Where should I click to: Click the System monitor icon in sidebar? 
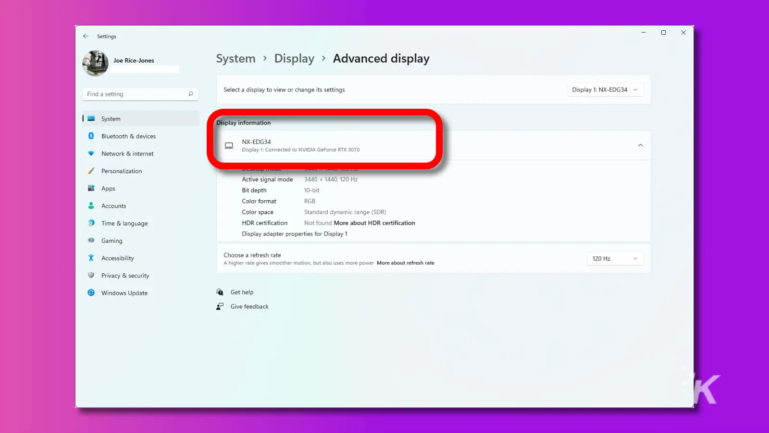[x=91, y=118]
